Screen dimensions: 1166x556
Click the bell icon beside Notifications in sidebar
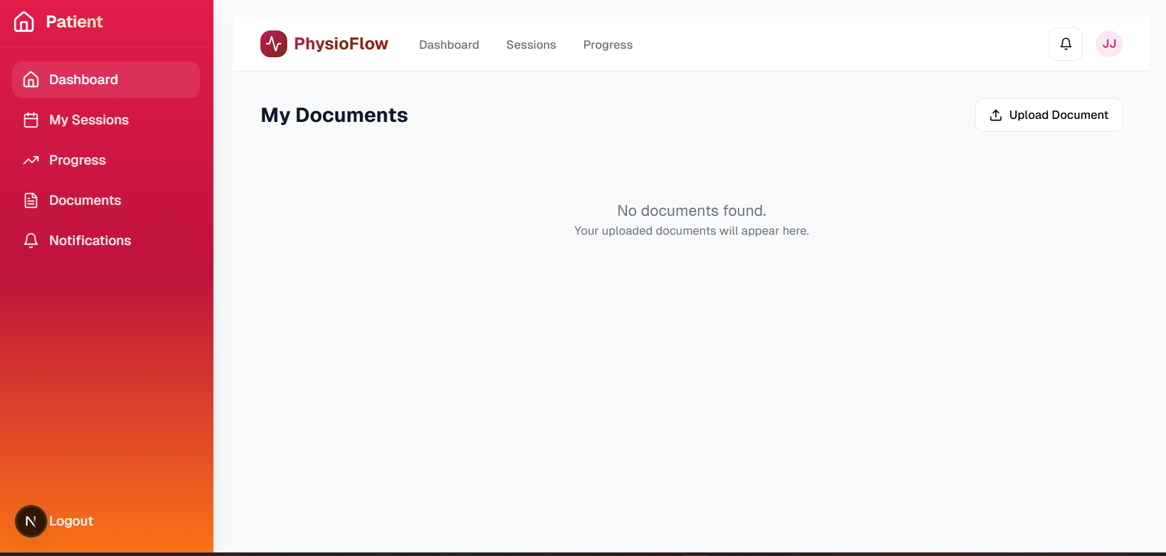point(31,241)
